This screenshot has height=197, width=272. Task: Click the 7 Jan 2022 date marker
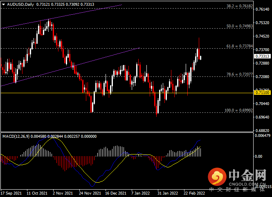click(x=141, y=192)
